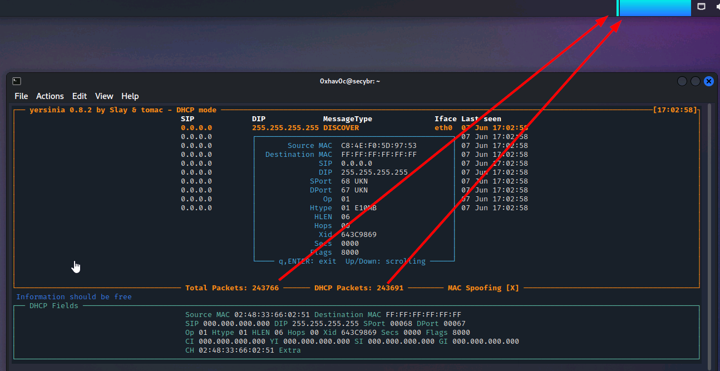Click the DHCP Packets counter label
Image resolution: width=720 pixels, height=371 pixels.
[x=359, y=288]
